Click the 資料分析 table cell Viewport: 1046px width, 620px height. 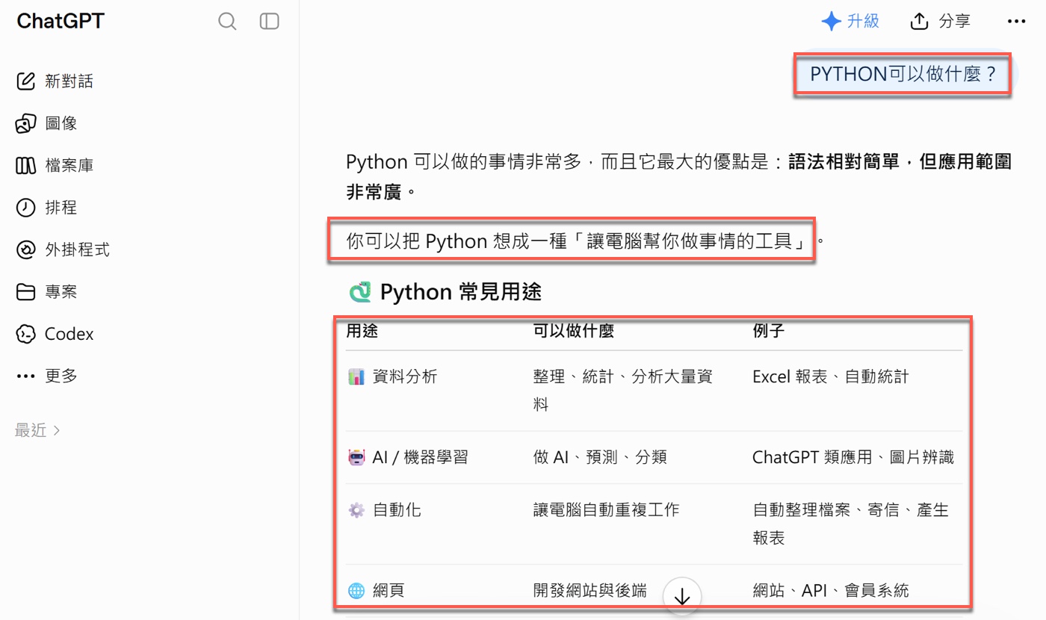tap(405, 376)
